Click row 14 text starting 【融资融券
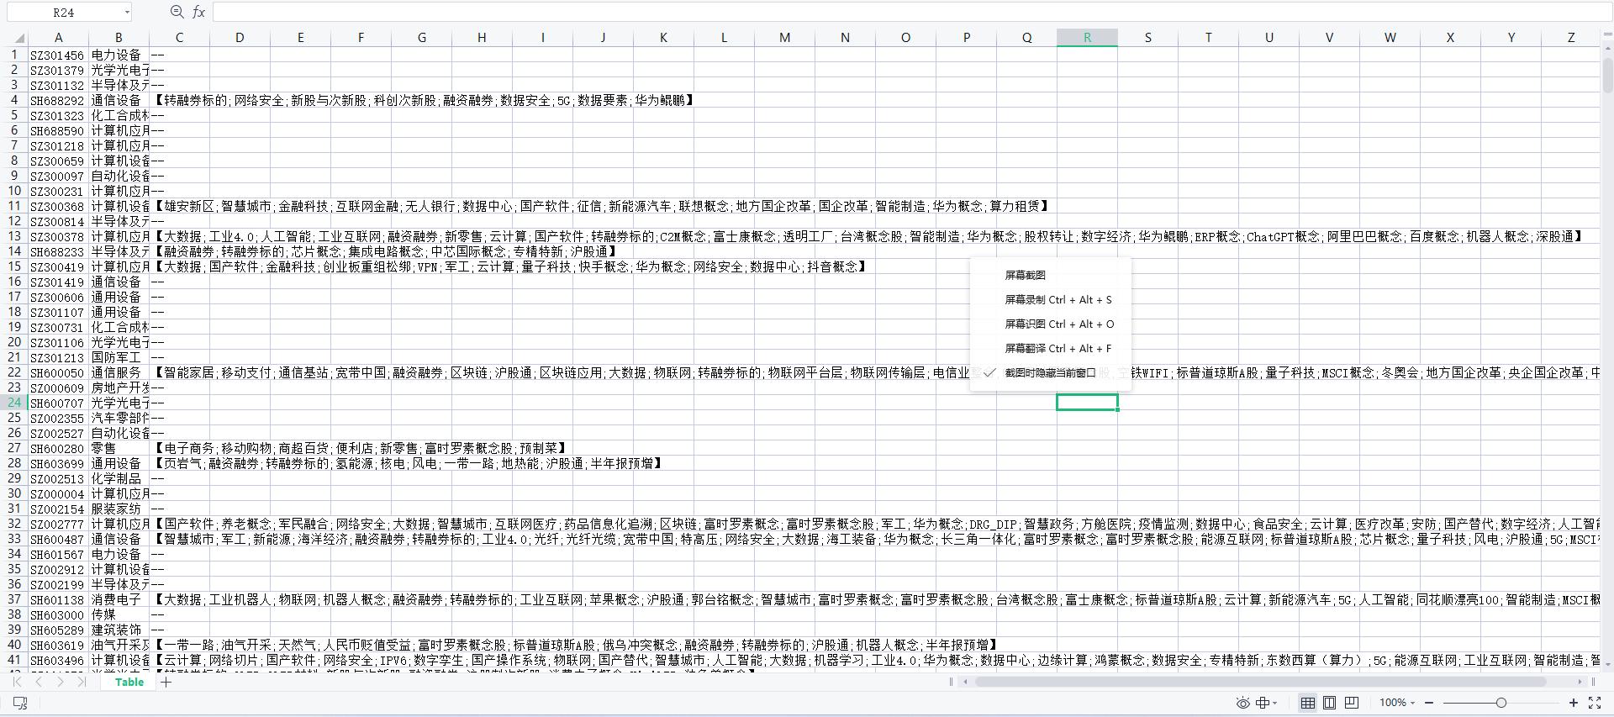Image resolution: width=1614 pixels, height=717 pixels. coord(385,251)
